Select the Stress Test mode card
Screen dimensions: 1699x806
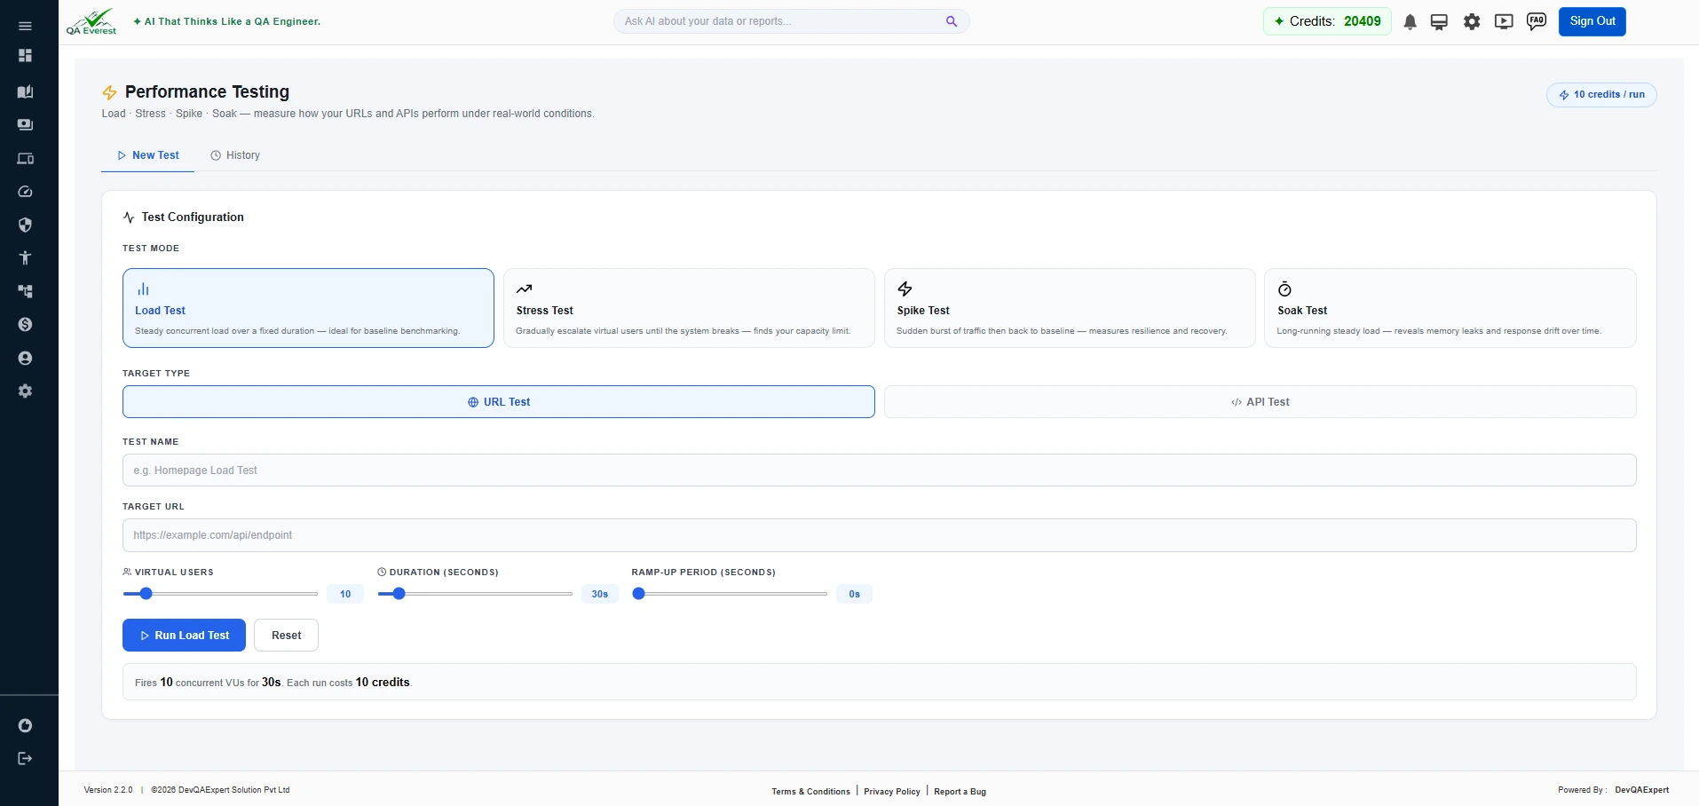coord(689,308)
